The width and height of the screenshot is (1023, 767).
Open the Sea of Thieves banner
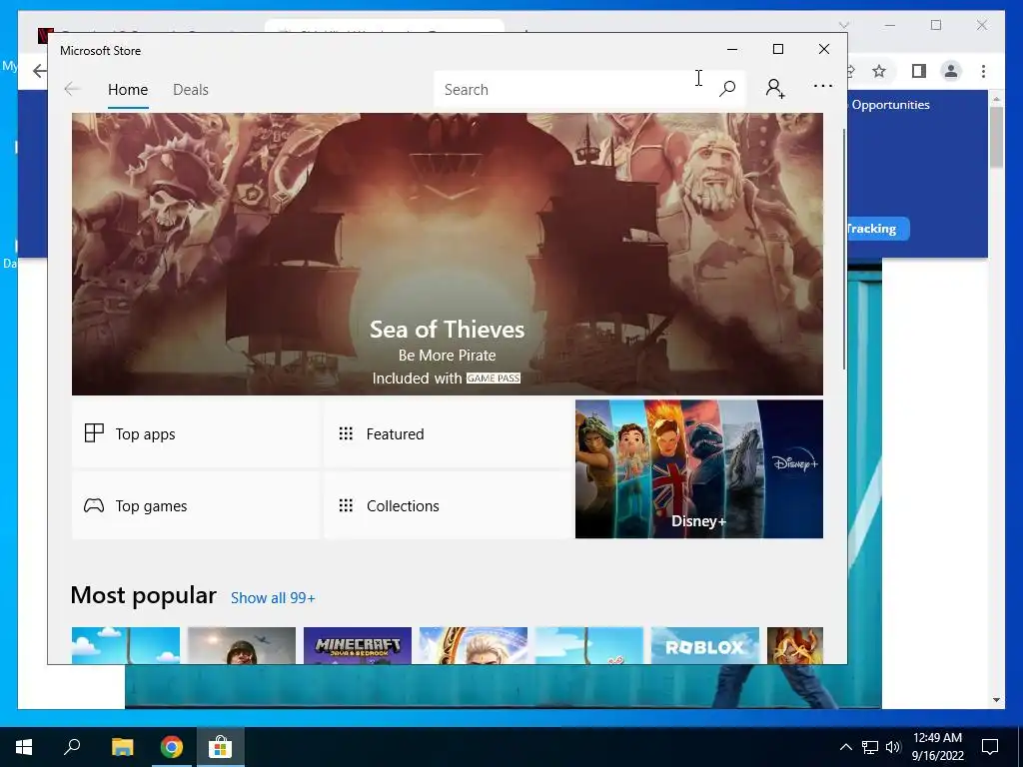447,254
